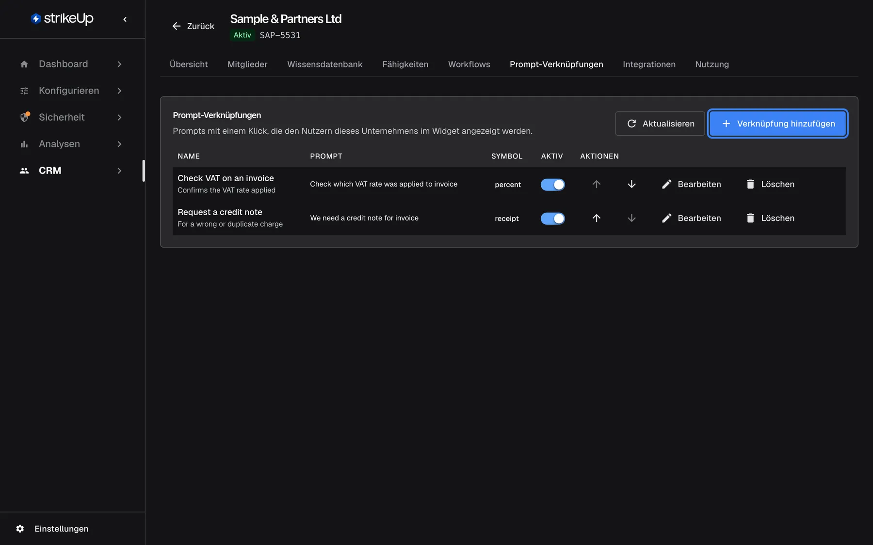
Task: Click 'Confirms the VAT rate applied' description
Action: [226, 190]
